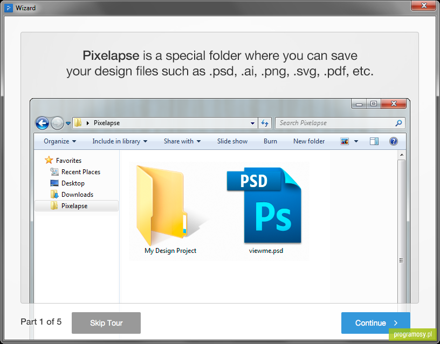Viewport: 440px width, 344px height.
Task: Refresh the Pixelapse folder view
Action: coord(265,123)
